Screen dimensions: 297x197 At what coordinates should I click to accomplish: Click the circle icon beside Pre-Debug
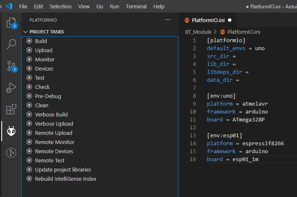pos(29,96)
